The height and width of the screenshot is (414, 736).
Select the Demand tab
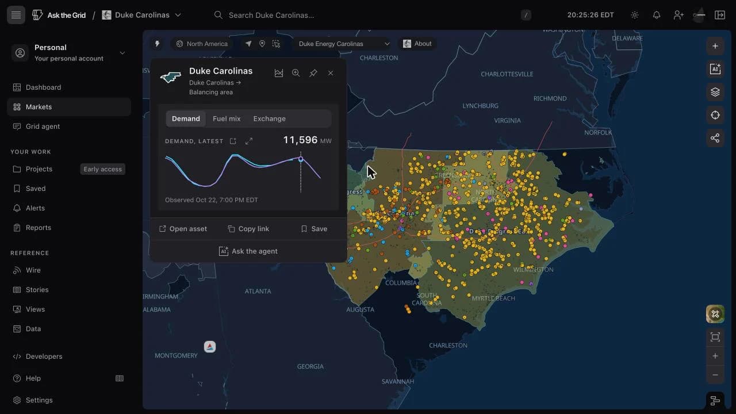tap(186, 118)
